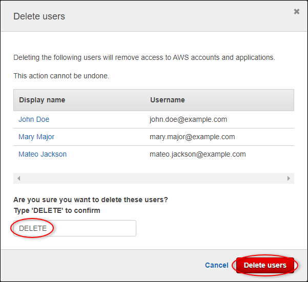This screenshot has width=308, height=282.
Task: Click the 'Are you sure' confirmation question
Action: (90, 200)
